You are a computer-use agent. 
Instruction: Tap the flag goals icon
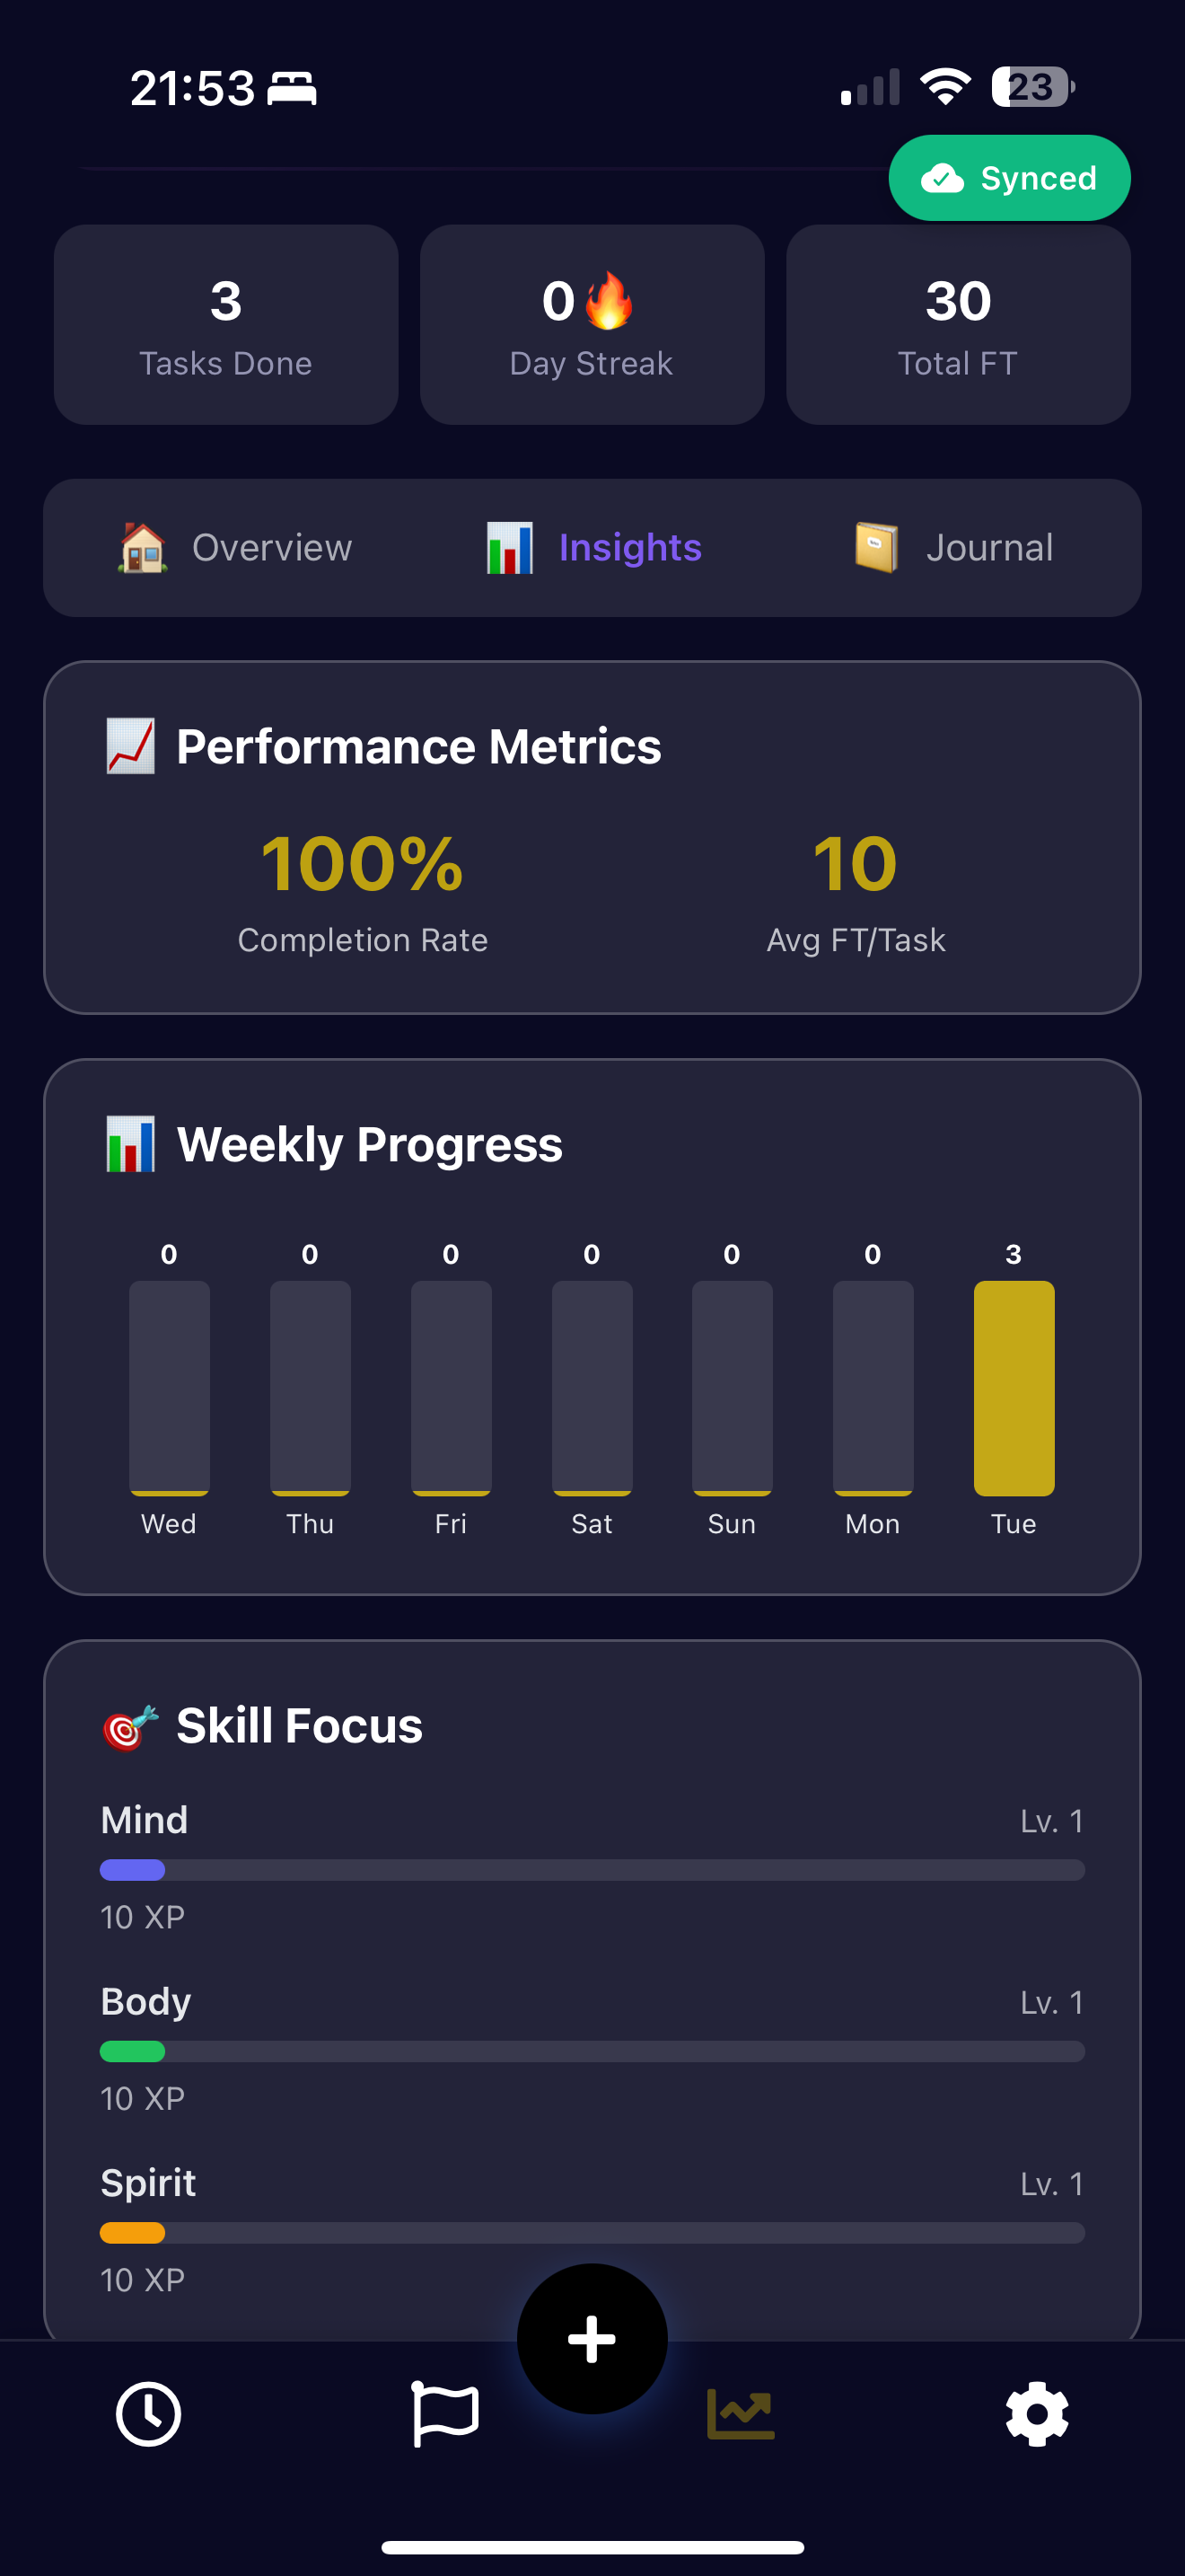444,2414
